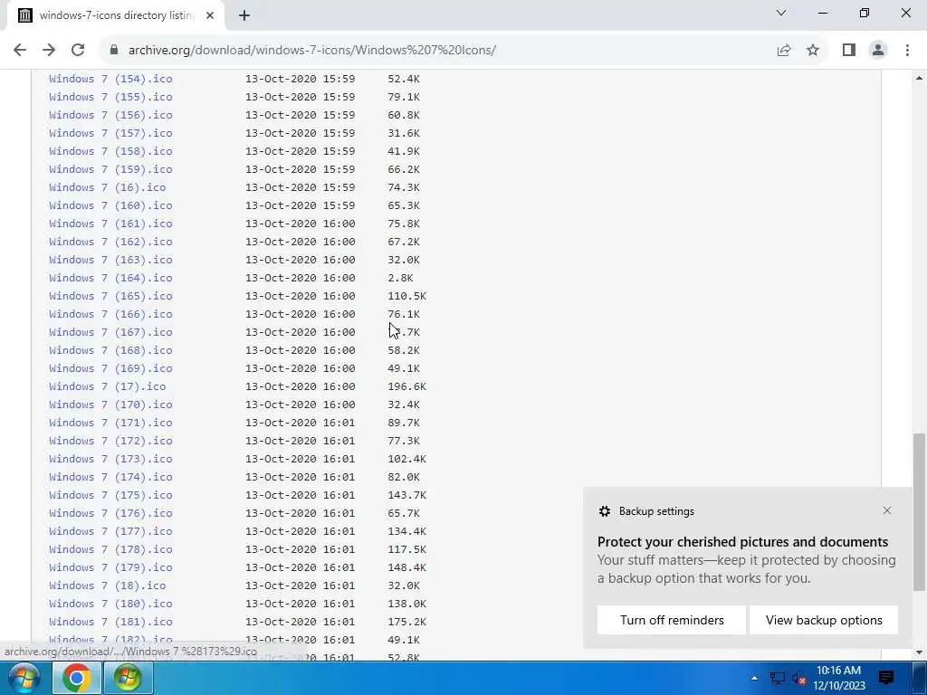Open Windows 7 (158).ico link
Image resolution: width=927 pixels, height=695 pixels.
point(110,151)
